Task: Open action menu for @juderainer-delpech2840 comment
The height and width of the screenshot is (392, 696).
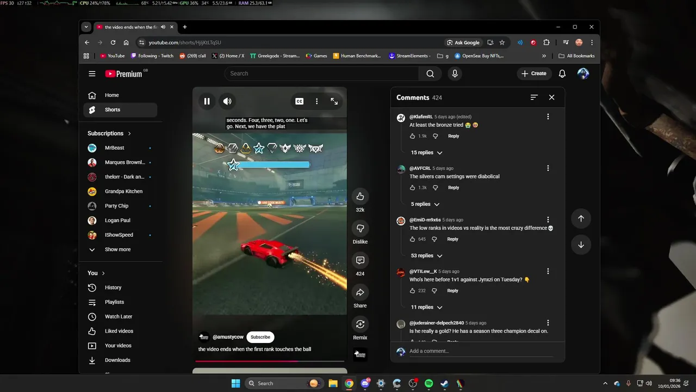Action: coord(548,323)
